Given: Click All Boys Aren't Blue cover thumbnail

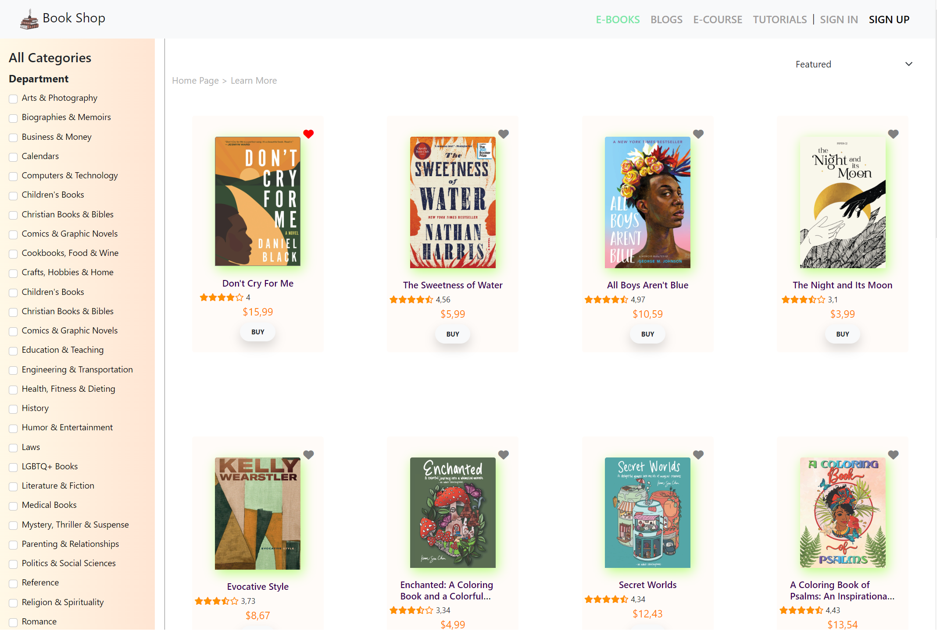Looking at the screenshot, I should pyautogui.click(x=647, y=202).
